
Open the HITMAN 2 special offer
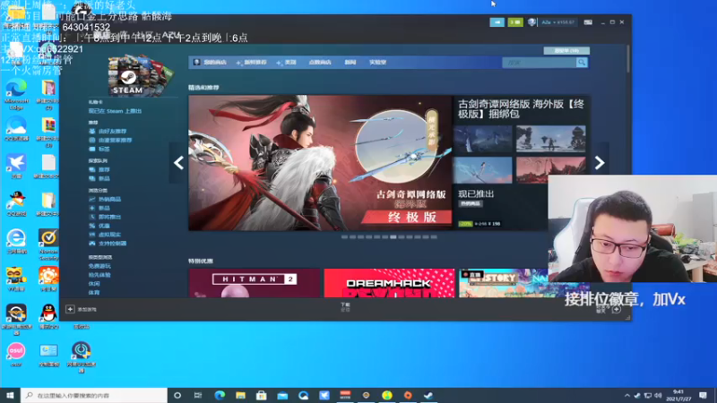255,283
